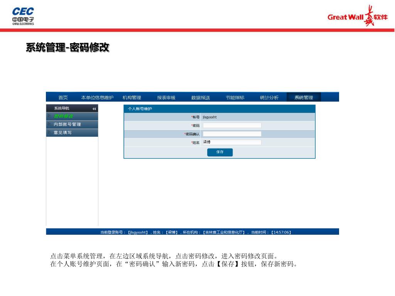Viewport: 395px width, 296px height.
Task: Click the arrow icon beside 密码修改
Action: (49, 116)
